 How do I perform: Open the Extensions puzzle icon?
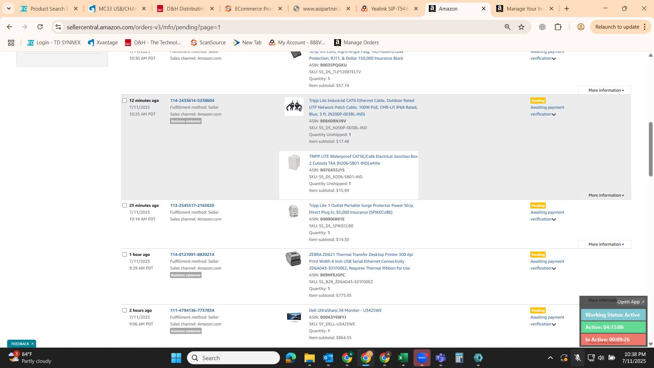[x=558, y=27]
